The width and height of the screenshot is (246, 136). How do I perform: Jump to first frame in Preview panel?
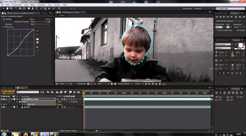coord(217,17)
